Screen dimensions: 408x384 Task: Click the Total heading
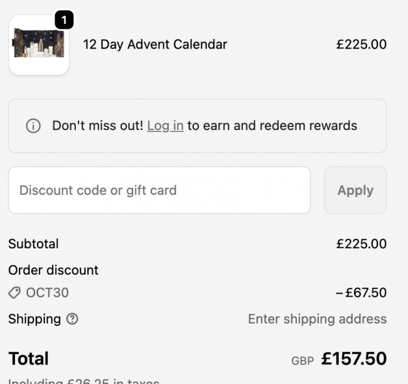coord(28,359)
